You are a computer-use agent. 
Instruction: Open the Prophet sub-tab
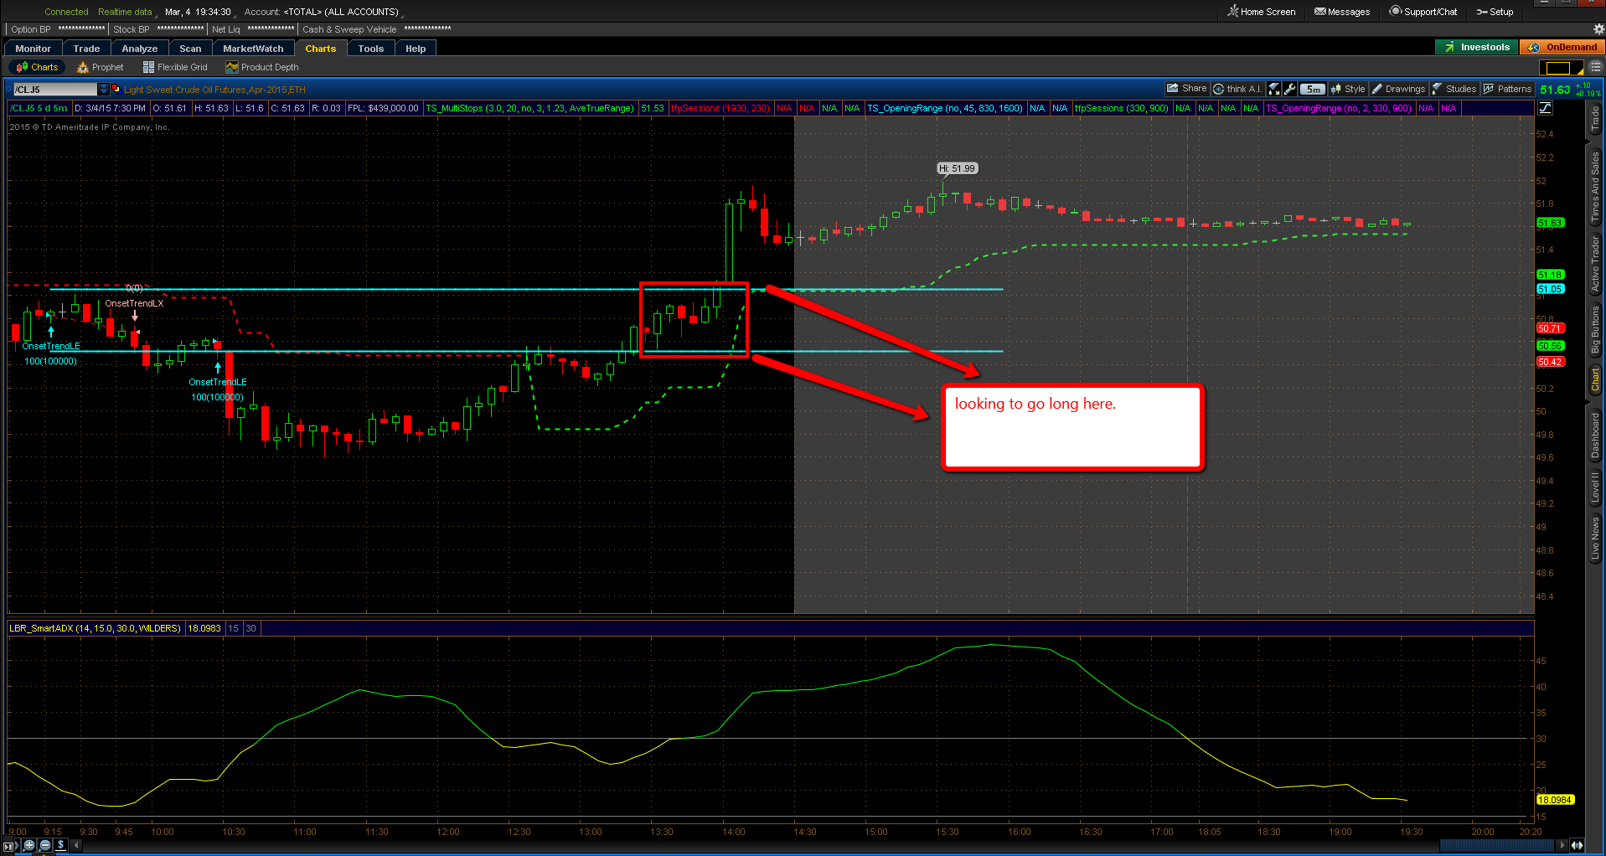pos(100,67)
